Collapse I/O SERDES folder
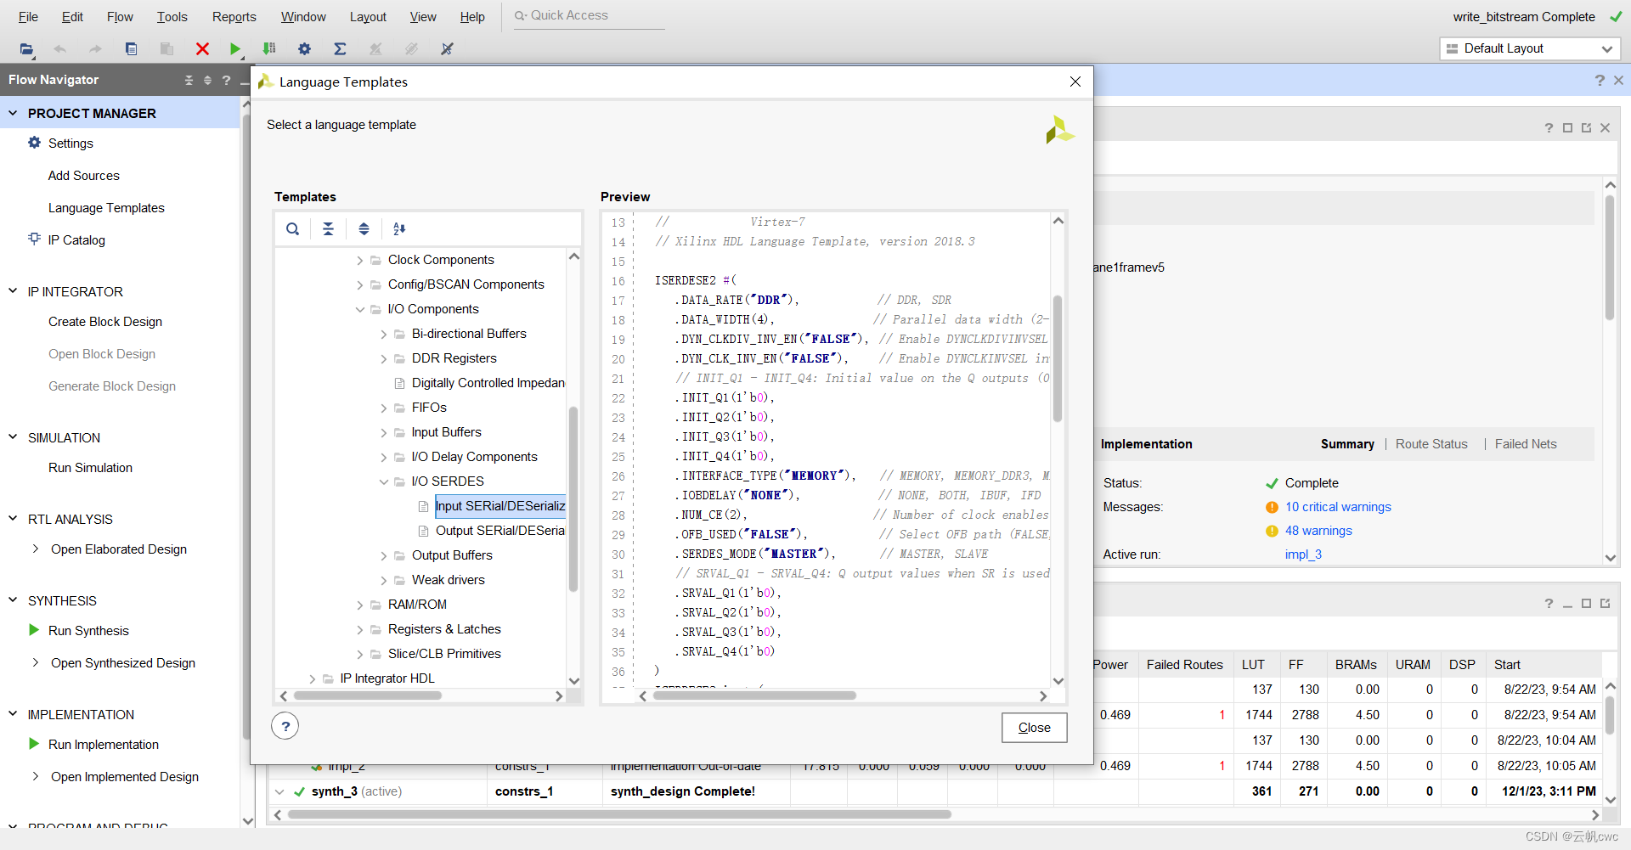This screenshot has width=1631, height=850. (384, 482)
